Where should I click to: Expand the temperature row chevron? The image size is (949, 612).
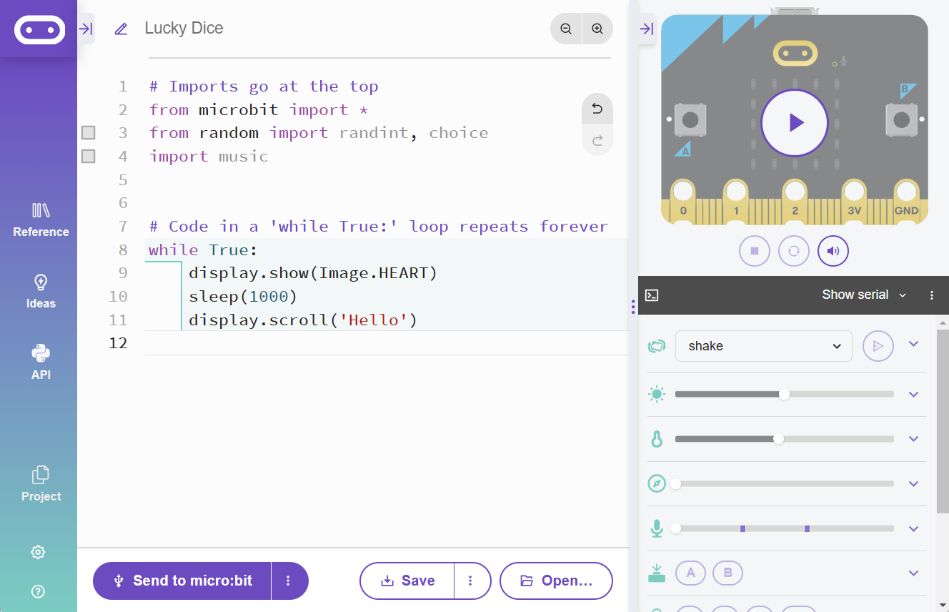[913, 439]
